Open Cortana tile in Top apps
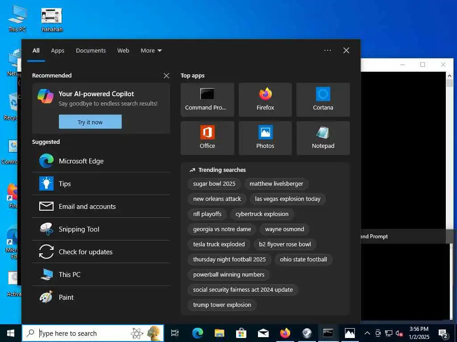 click(323, 100)
